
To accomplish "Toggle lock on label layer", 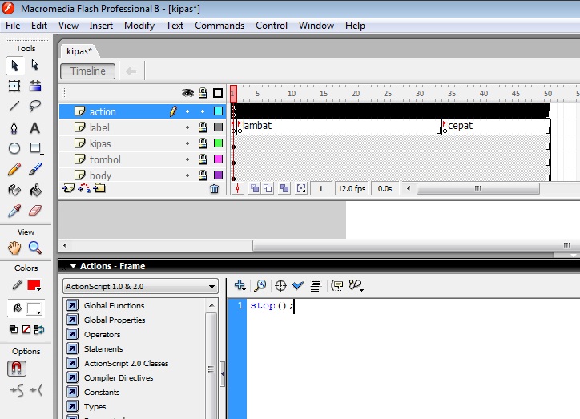I will pyautogui.click(x=203, y=127).
